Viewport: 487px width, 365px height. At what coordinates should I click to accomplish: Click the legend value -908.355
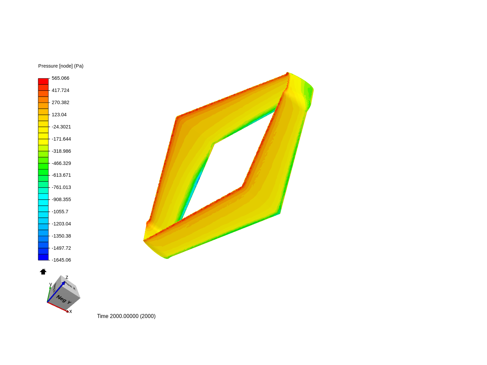[61, 199]
